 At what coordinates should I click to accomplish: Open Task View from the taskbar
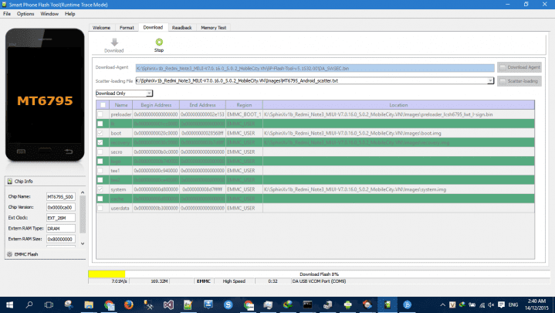49,304
